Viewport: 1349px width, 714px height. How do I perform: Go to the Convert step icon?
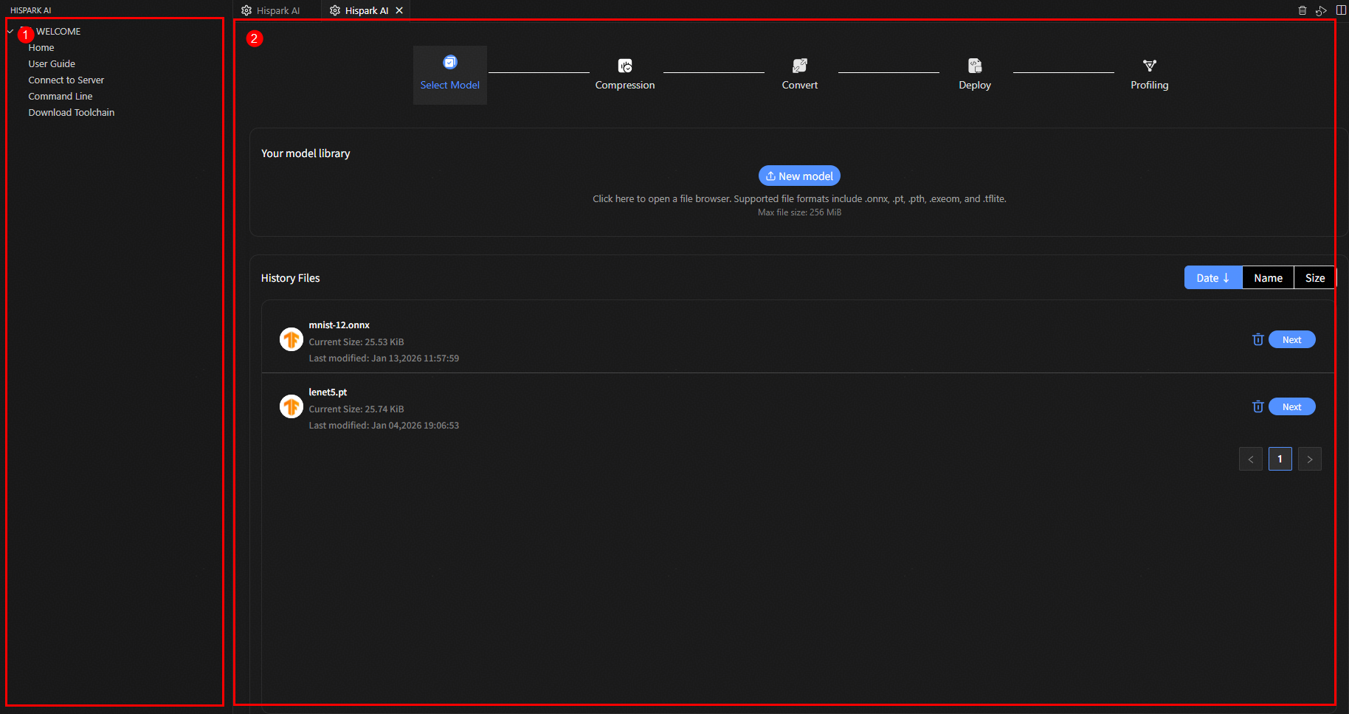(799, 66)
